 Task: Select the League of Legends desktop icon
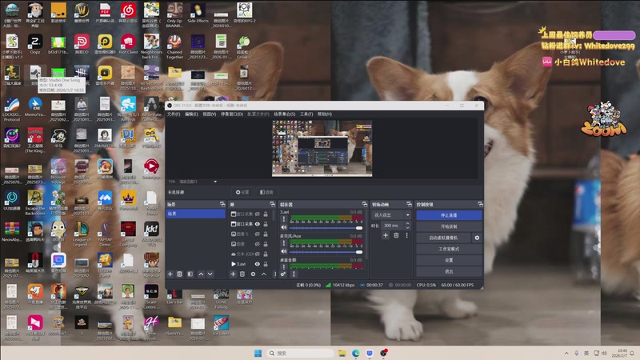point(82,234)
